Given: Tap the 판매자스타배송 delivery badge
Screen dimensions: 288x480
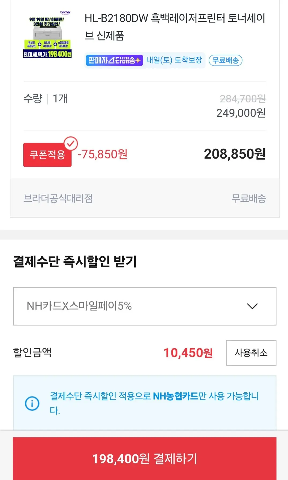Looking at the screenshot, I should (114, 60).
